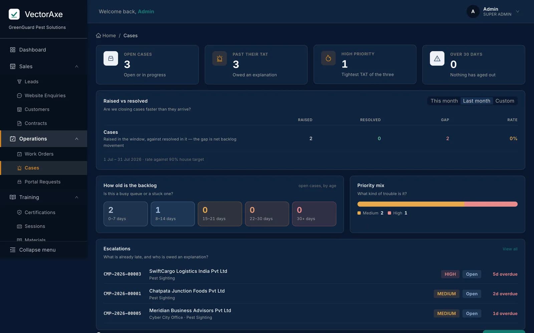
Task: Click the Website Enquiries chat icon
Action: pyautogui.click(x=19, y=96)
